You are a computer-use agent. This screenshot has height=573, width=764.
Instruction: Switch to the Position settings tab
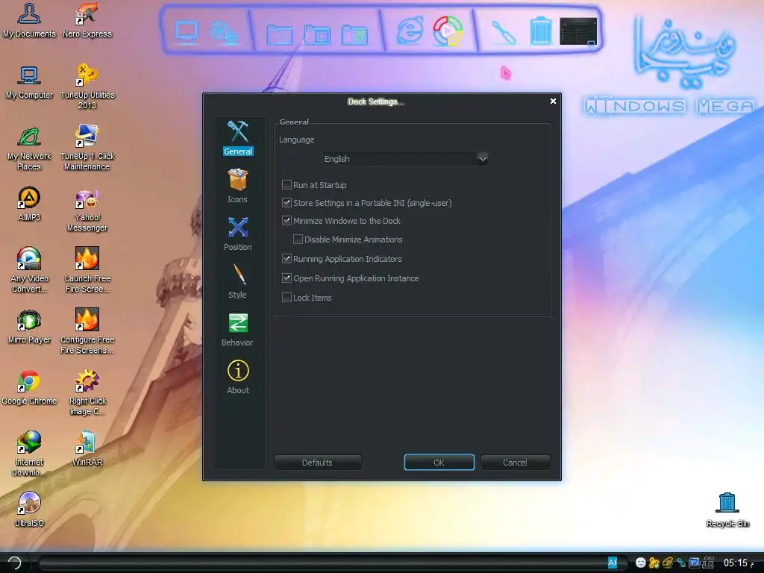(238, 234)
